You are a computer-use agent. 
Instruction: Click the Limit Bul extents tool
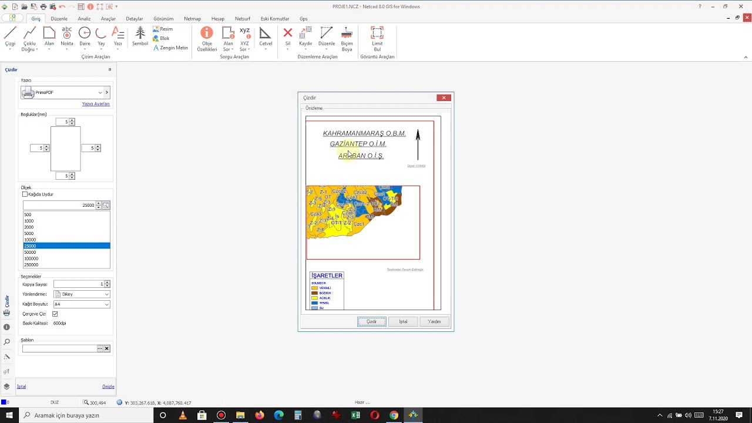tap(377, 39)
